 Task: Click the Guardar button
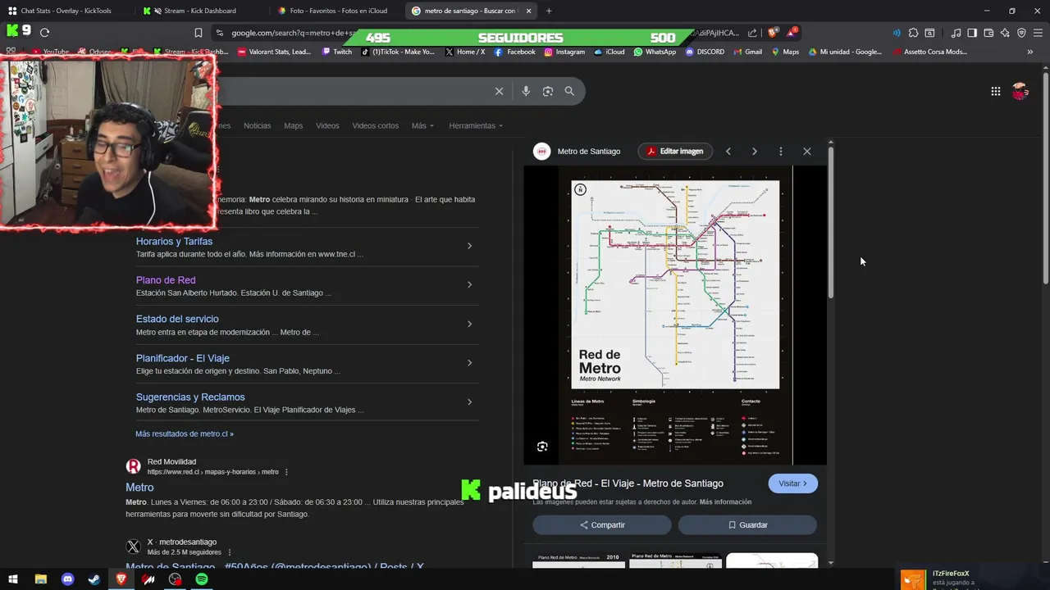[747, 524]
